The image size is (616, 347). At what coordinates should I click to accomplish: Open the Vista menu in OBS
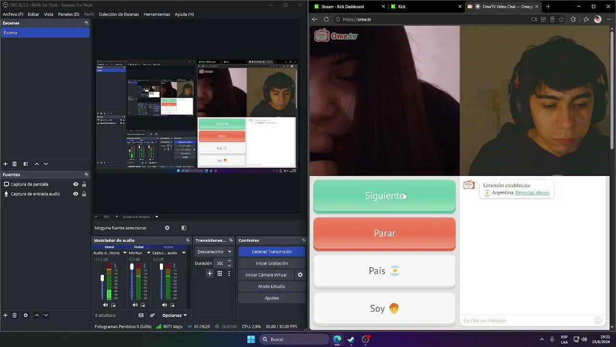click(49, 14)
